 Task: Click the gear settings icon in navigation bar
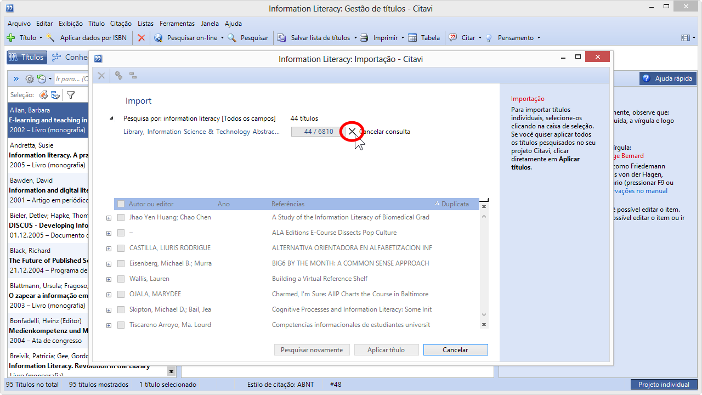point(30,79)
